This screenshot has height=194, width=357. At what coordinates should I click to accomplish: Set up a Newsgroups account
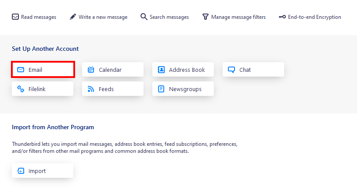click(183, 89)
